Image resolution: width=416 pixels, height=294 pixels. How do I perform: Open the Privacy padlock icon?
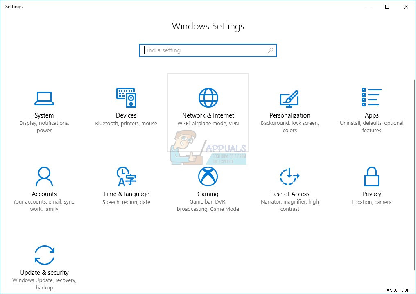[x=371, y=176]
